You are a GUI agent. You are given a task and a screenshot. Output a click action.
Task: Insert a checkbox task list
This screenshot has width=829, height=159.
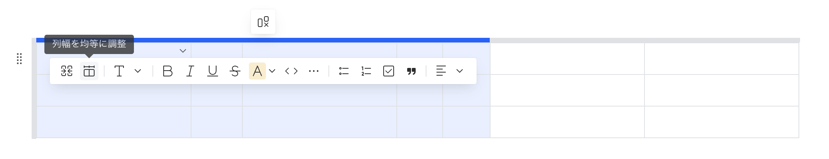click(389, 71)
